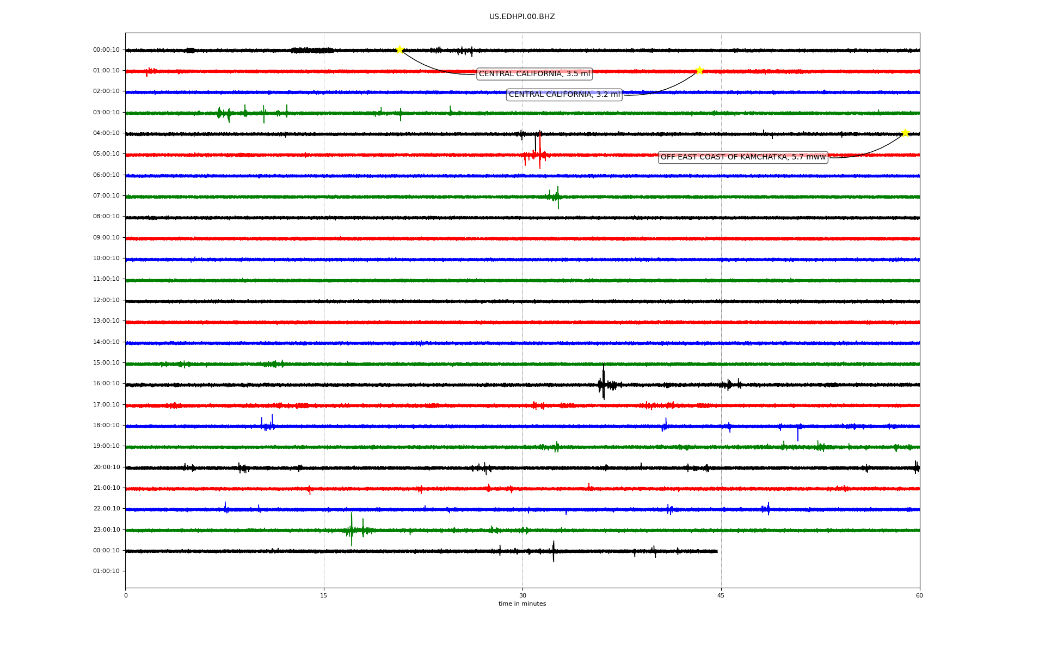Click the 23:00:10 row time label
The height and width of the screenshot is (653, 1045).
click(106, 529)
